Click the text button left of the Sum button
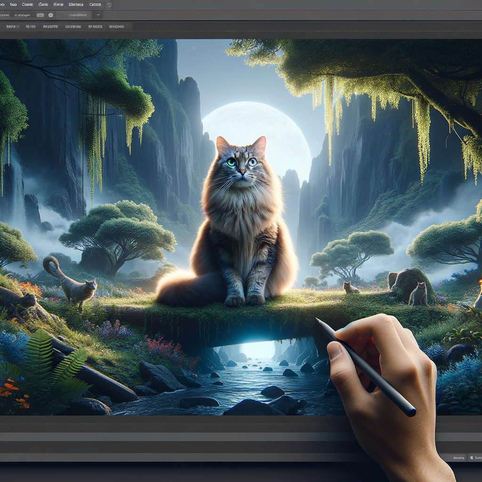Image resolution: width=482 pixels, height=482 pixels. click(x=458, y=458)
